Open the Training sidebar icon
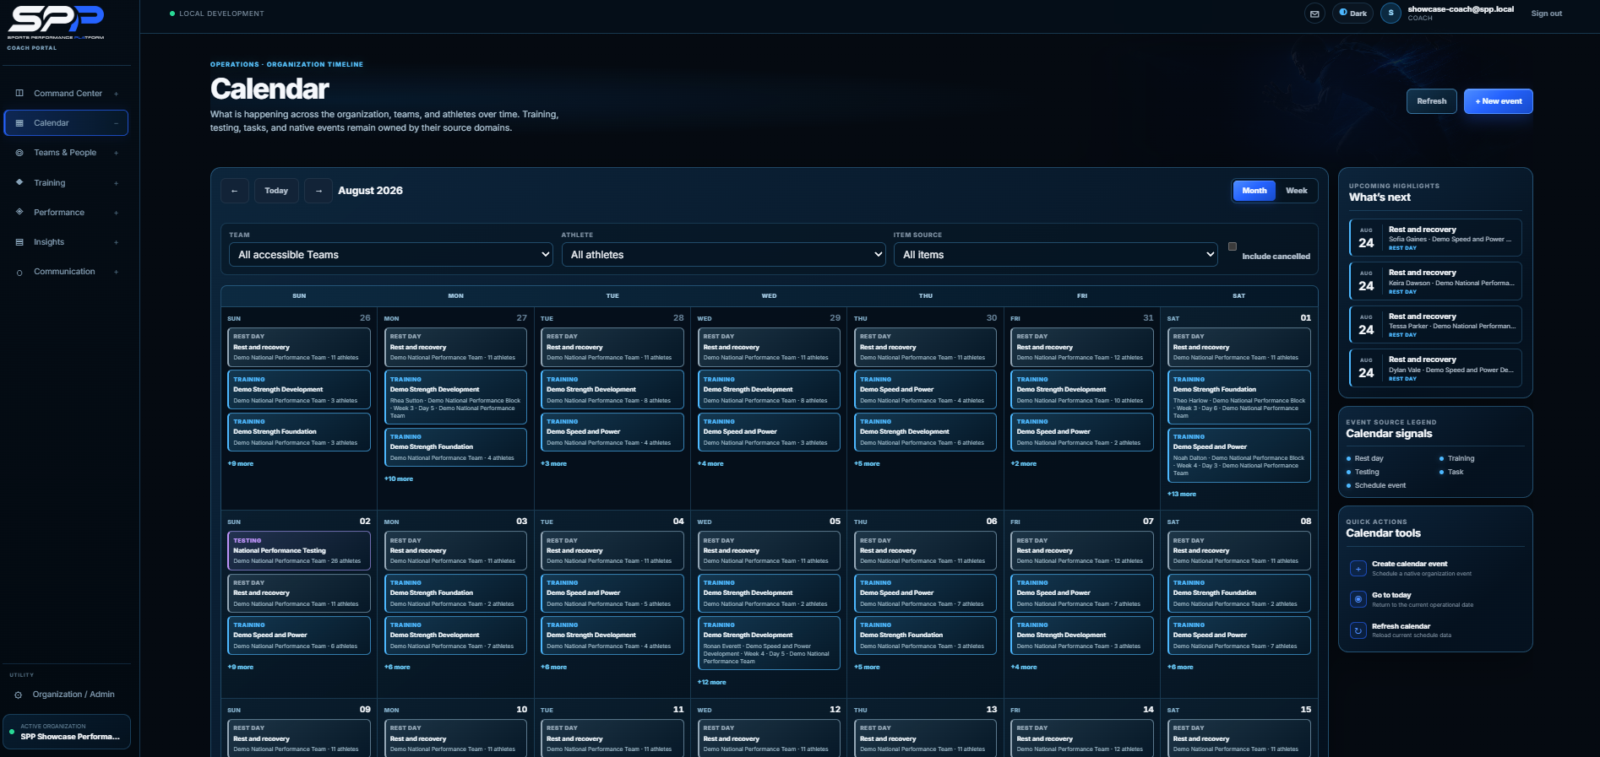Image resolution: width=1600 pixels, height=757 pixels. pyautogui.click(x=19, y=182)
